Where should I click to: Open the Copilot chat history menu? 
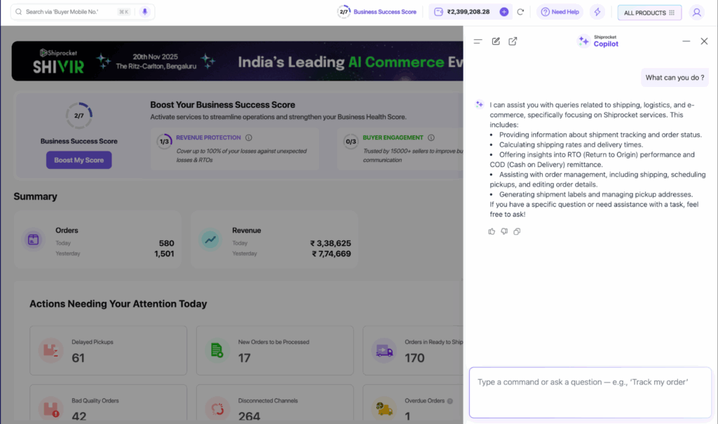tap(478, 41)
